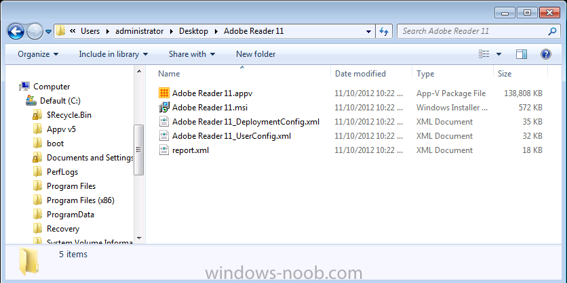Select $Recycle.Bin folder in tree
This screenshot has height=283, width=567.
click(x=69, y=115)
